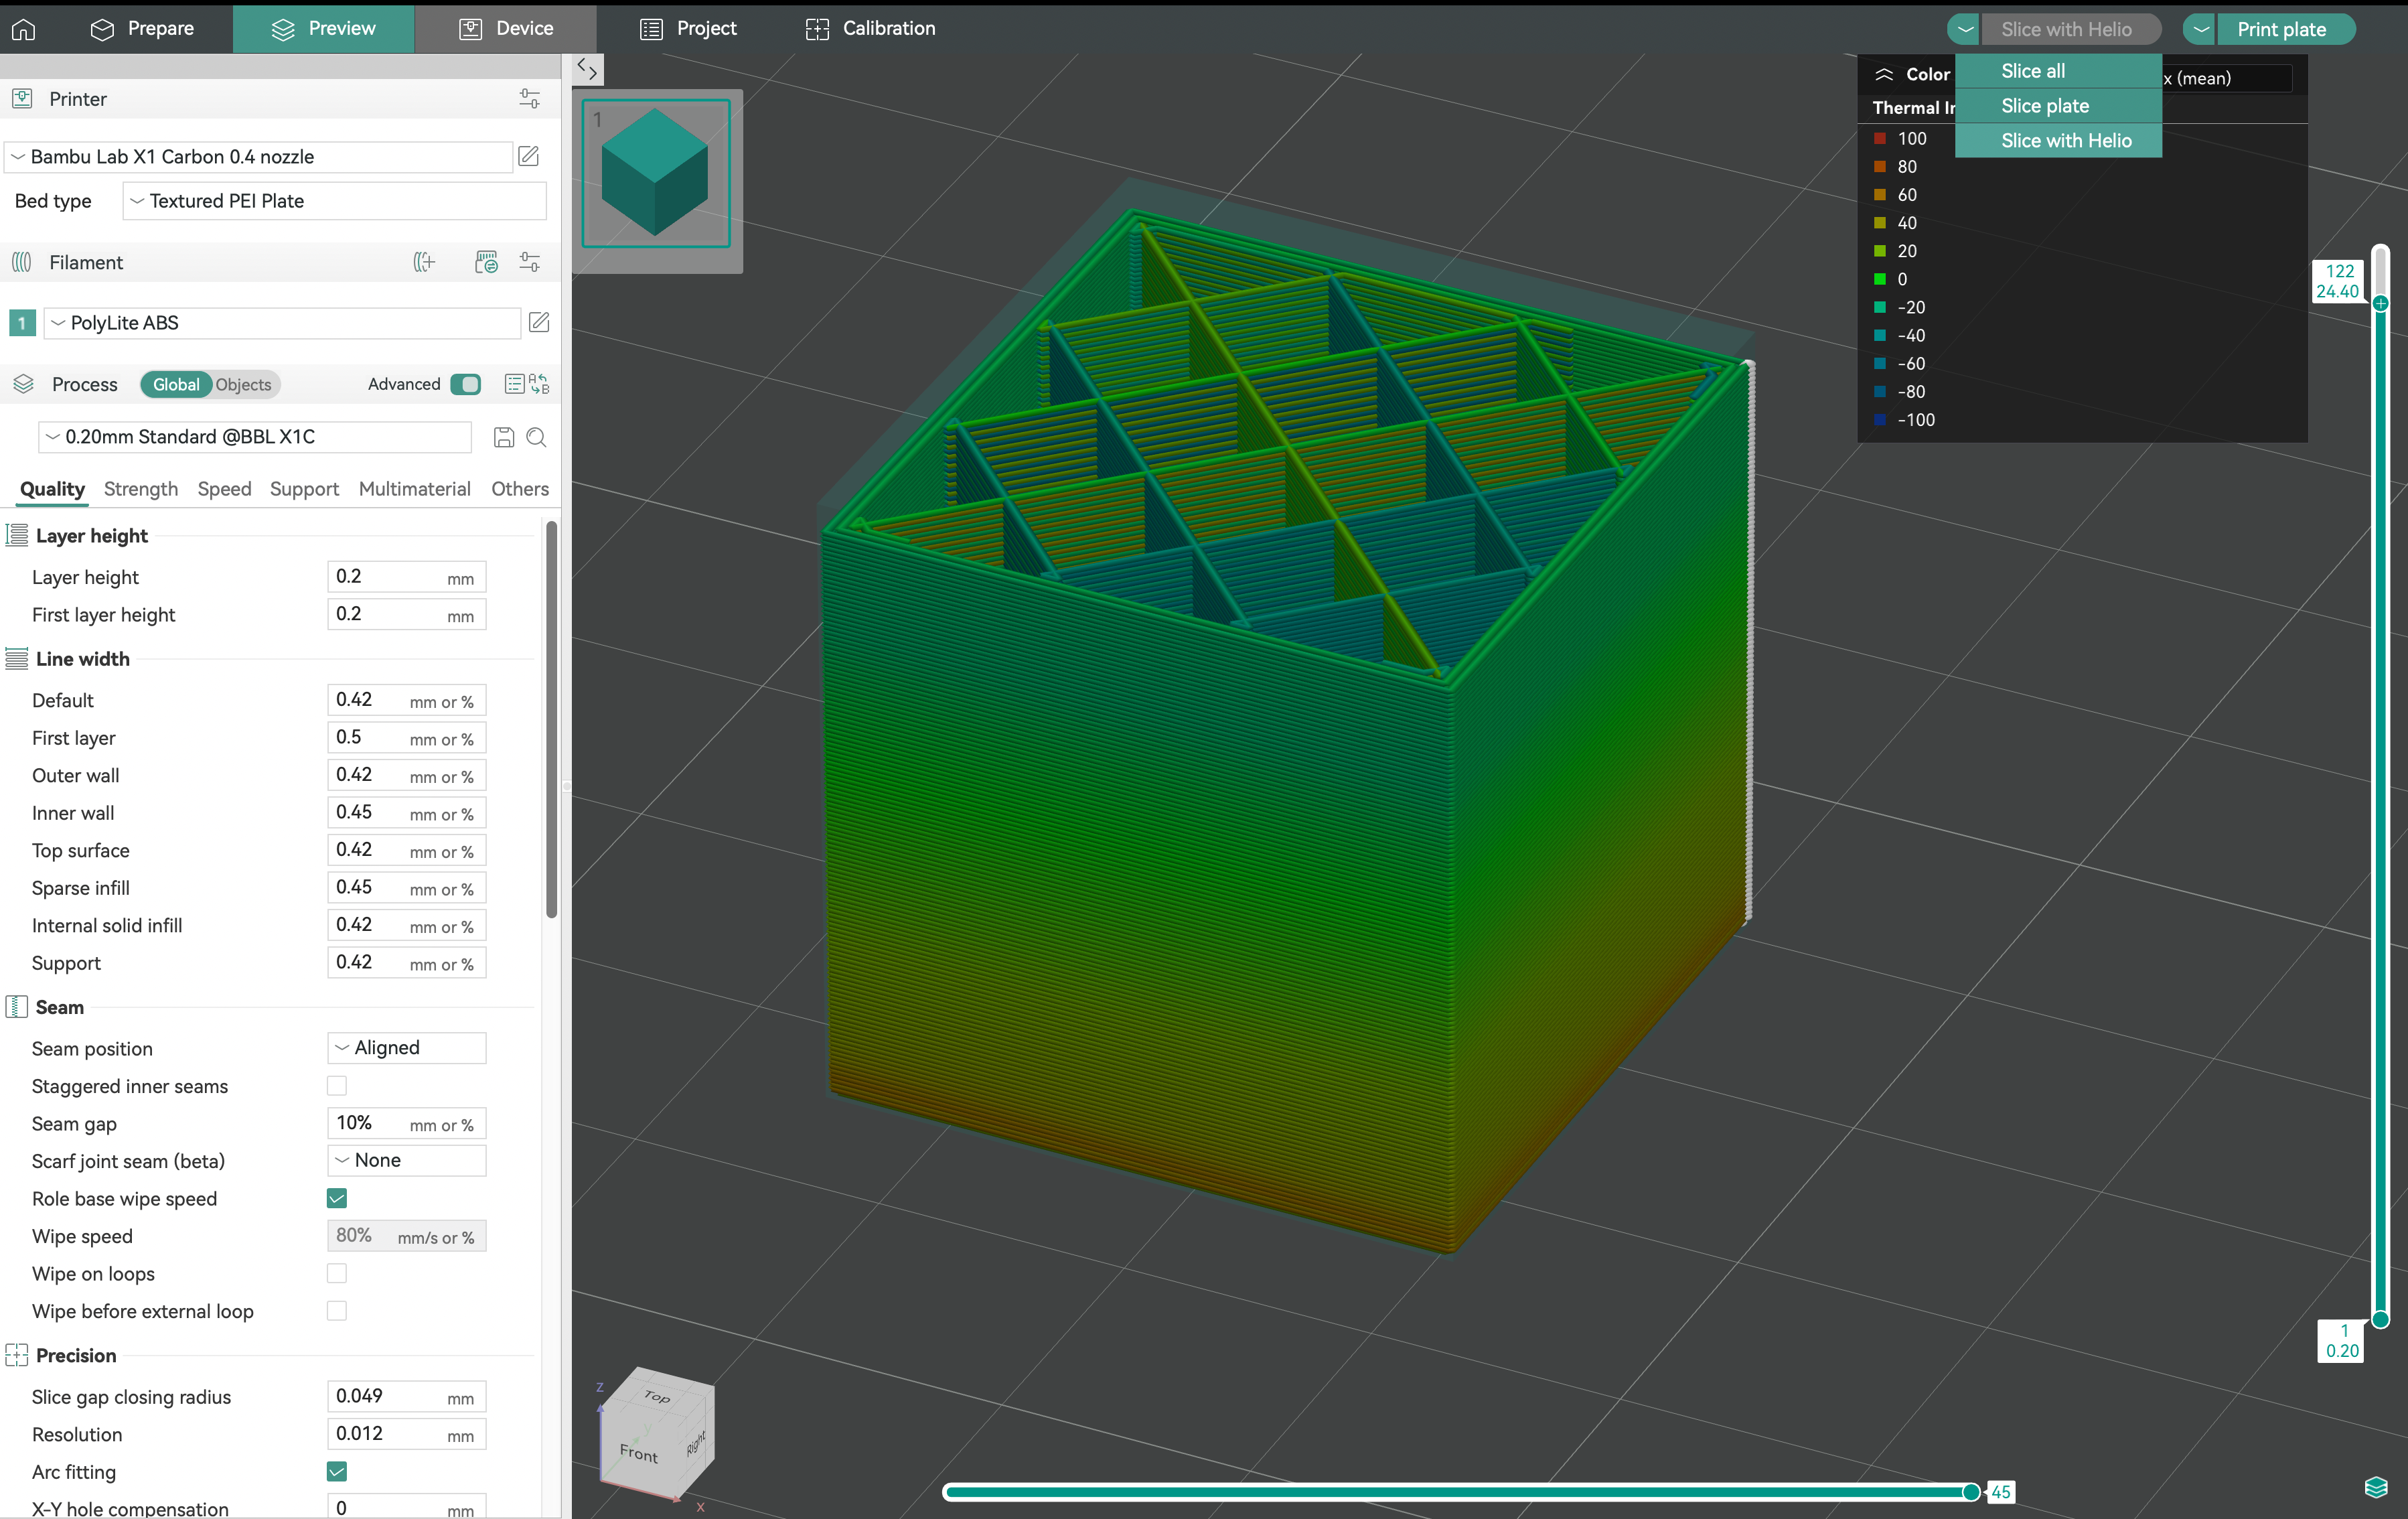Open the Seam position dropdown
2408x1519 pixels.
407,1048
